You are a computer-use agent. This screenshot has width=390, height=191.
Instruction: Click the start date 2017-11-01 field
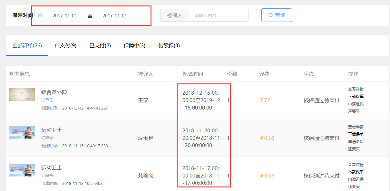(65, 15)
